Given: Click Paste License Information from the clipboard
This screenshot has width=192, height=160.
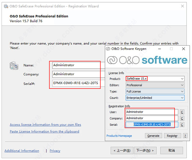Looking at the screenshot, I should click(x=44, y=131).
